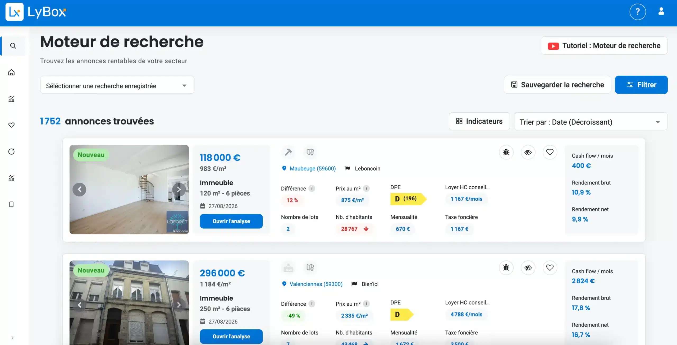Click the Bien'ici source label
The image size is (677, 345).
coord(370,284)
